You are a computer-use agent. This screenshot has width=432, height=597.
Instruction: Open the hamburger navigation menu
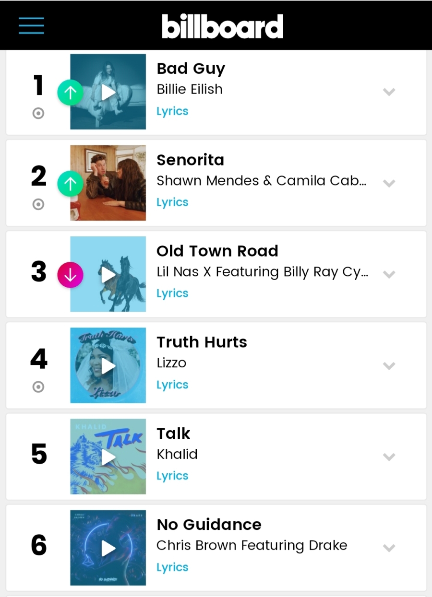[x=31, y=25]
